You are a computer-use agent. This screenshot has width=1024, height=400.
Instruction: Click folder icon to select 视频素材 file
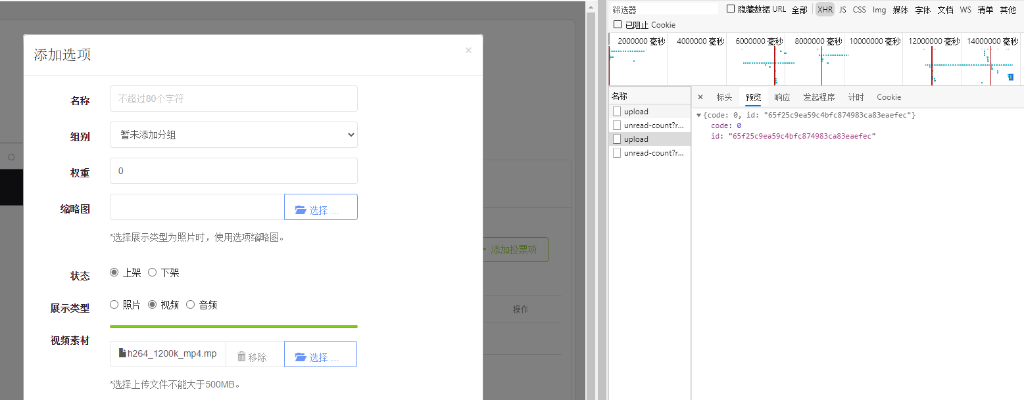click(301, 357)
